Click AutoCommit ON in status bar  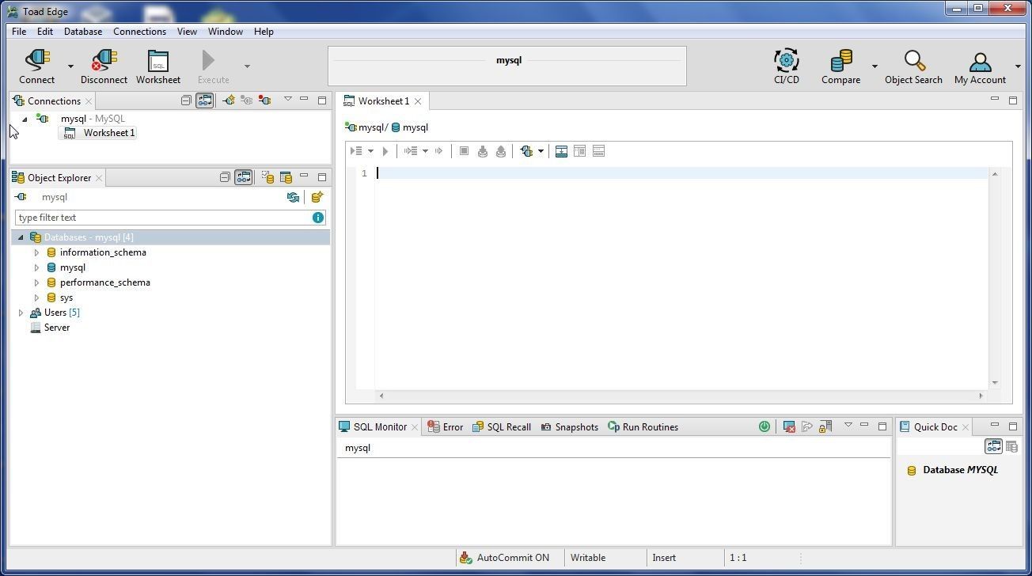(505, 558)
